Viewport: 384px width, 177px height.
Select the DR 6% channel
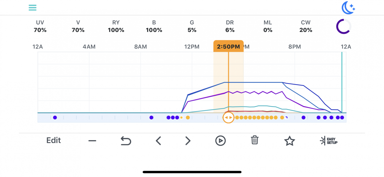click(x=230, y=26)
